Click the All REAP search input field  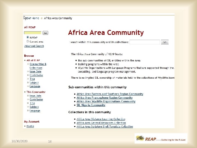pyautogui.click(x=33, y=33)
